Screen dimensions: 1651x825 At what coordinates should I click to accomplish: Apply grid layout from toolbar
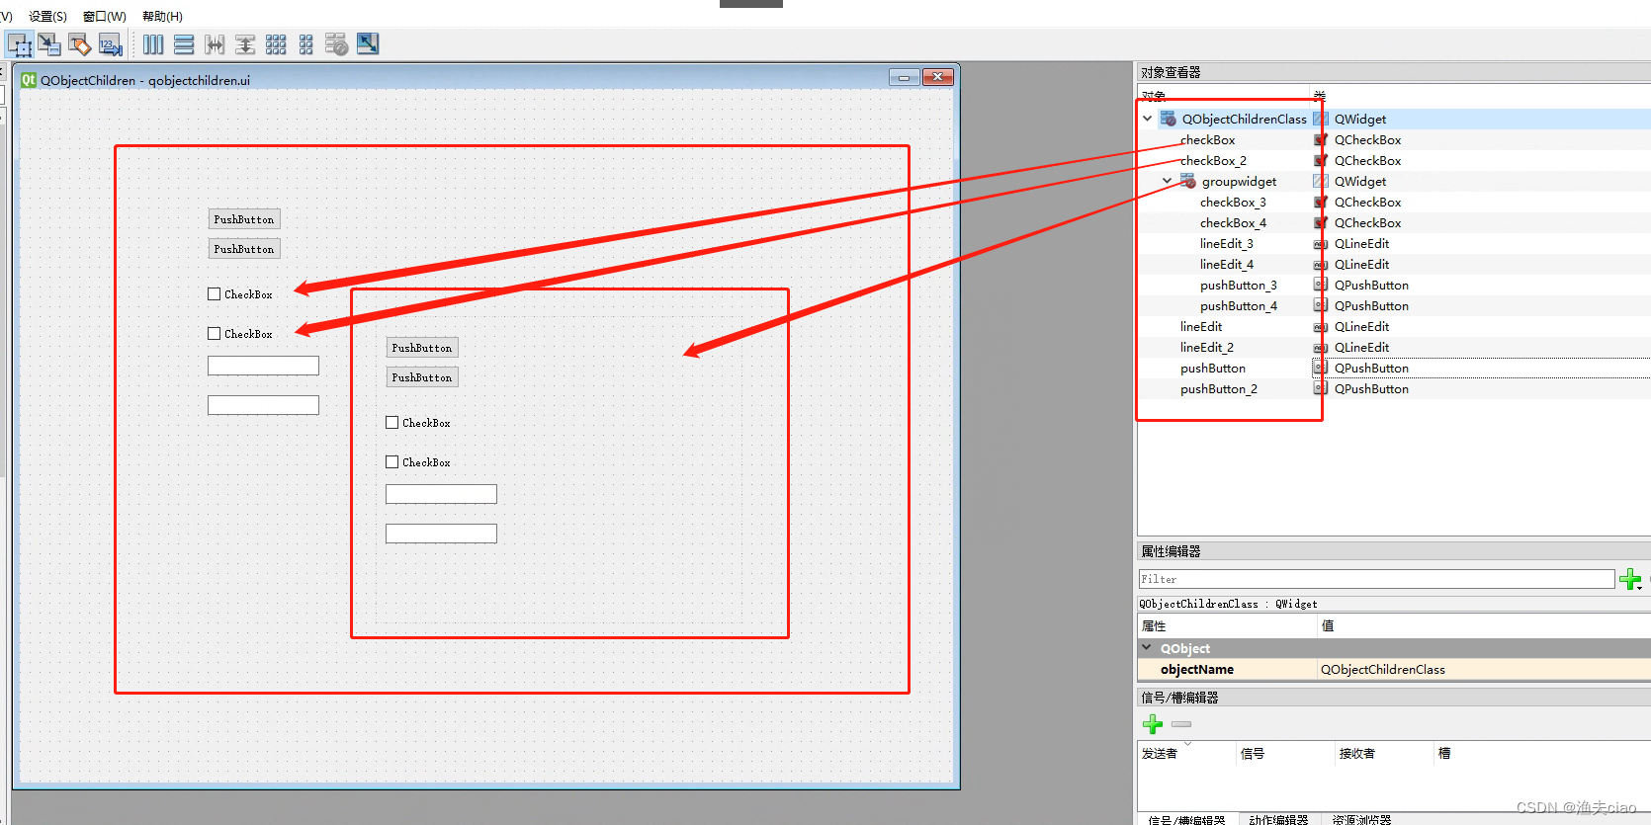(276, 44)
